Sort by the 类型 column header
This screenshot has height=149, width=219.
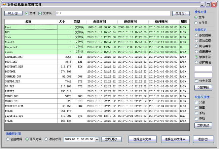[79, 21]
